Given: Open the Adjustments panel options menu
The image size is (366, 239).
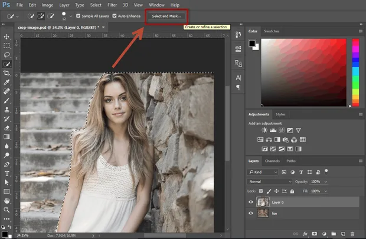Looking at the screenshot, I should tap(361, 114).
